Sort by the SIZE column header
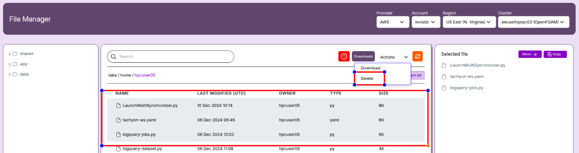 click(383, 93)
